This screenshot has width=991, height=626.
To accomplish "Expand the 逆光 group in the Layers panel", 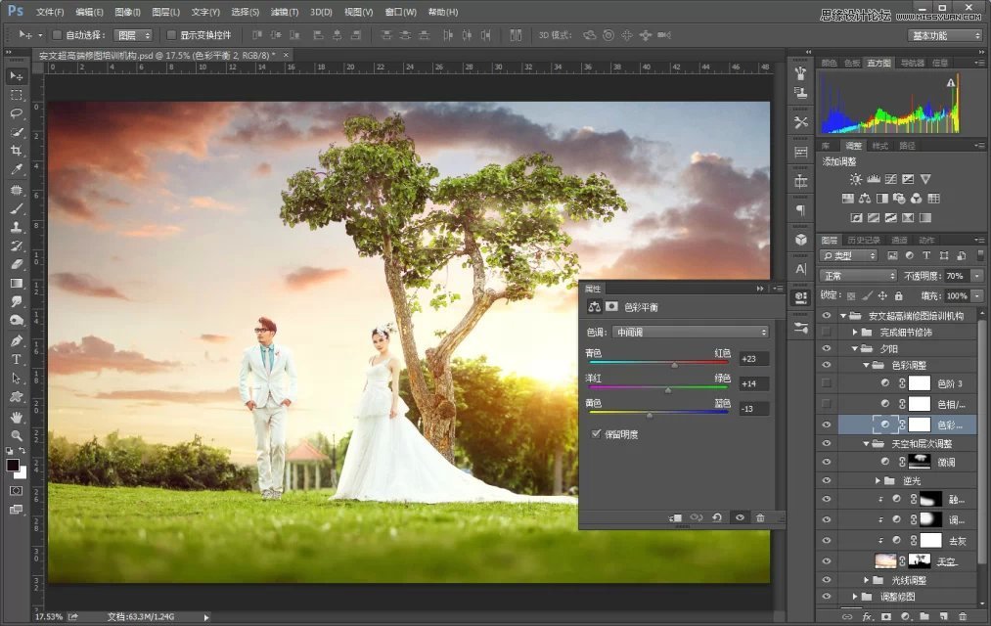I will click(878, 478).
